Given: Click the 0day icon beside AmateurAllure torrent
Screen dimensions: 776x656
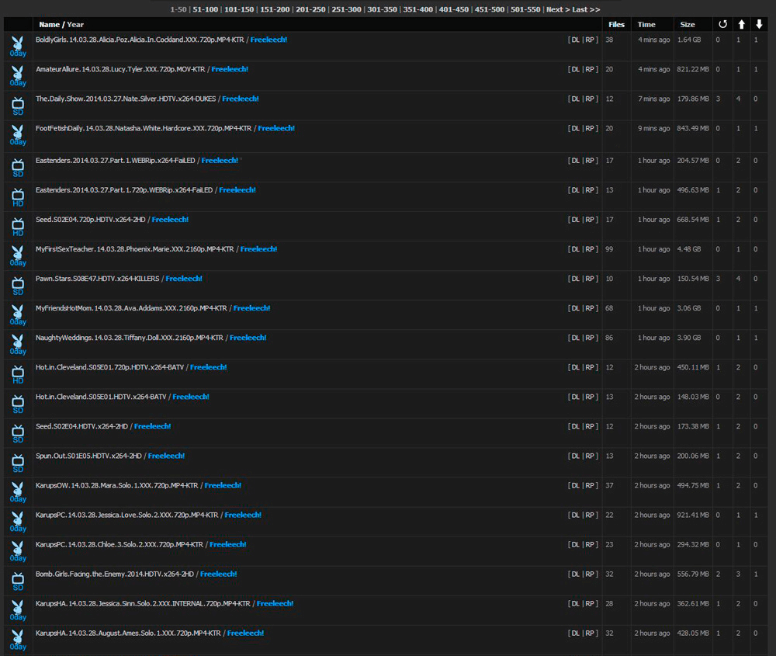Looking at the screenshot, I should coord(18,76).
